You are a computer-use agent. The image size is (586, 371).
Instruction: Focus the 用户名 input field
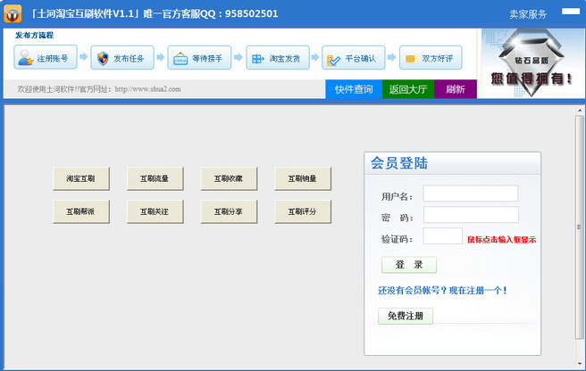click(x=471, y=194)
